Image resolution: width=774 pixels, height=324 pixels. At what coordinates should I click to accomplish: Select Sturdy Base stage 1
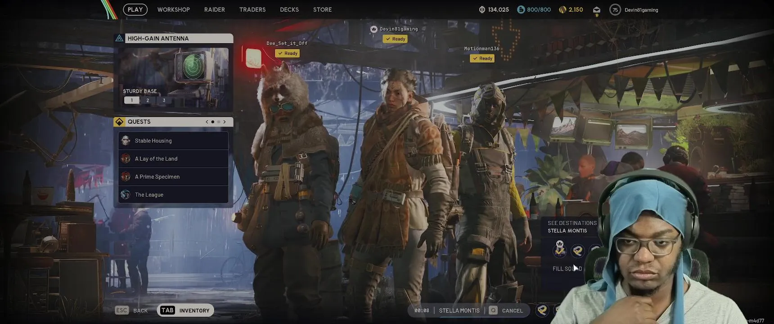tap(132, 100)
